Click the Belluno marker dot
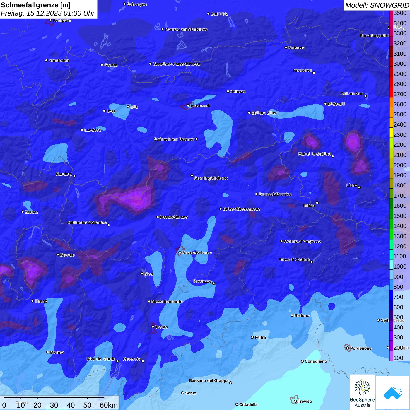This screenshot has width=410, height=410. tap(292, 315)
